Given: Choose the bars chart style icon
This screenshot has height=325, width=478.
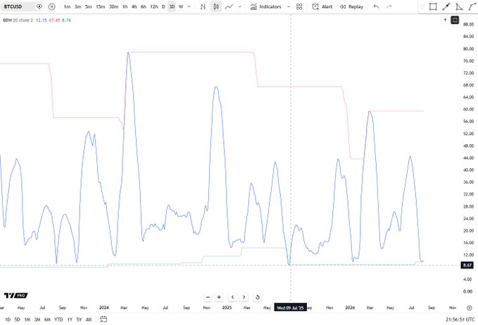Looking at the screenshot, I should (x=203, y=6).
